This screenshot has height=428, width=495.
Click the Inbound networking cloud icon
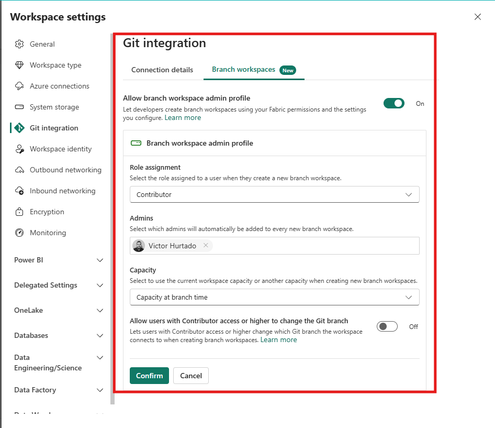pos(19,191)
